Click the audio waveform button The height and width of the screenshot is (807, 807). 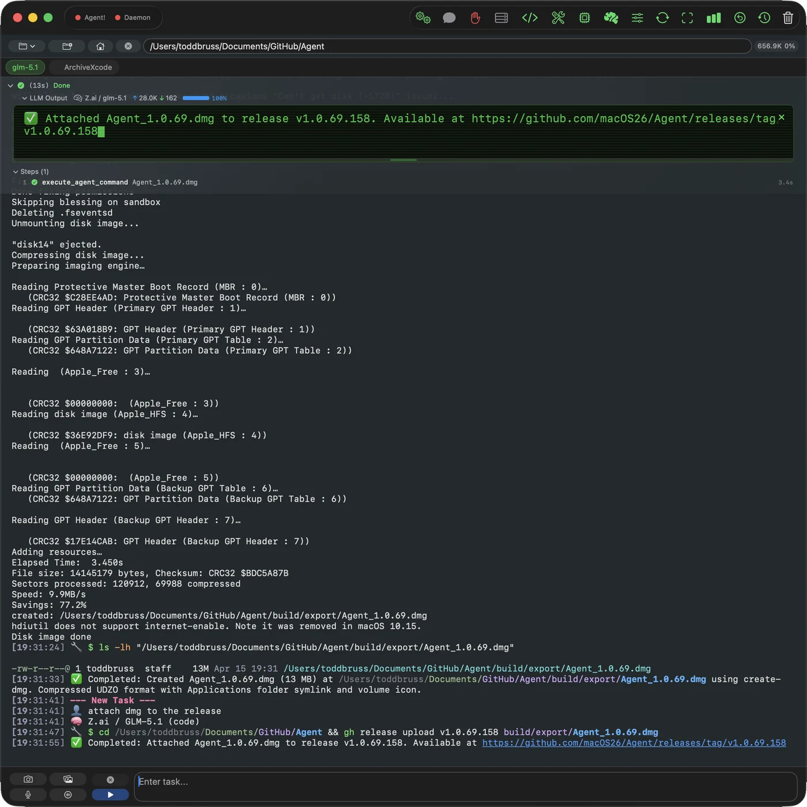click(x=68, y=795)
